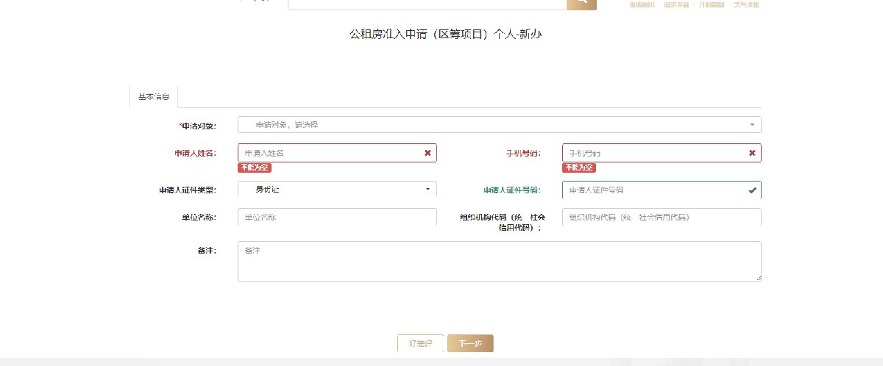883x366 pixels.
Task: Click the 不能为空 error under 手机号码
Action: (x=579, y=168)
